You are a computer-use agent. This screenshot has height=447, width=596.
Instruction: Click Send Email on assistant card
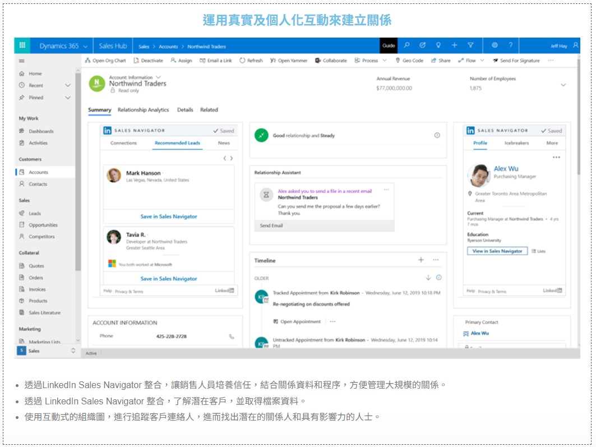pos(271,225)
